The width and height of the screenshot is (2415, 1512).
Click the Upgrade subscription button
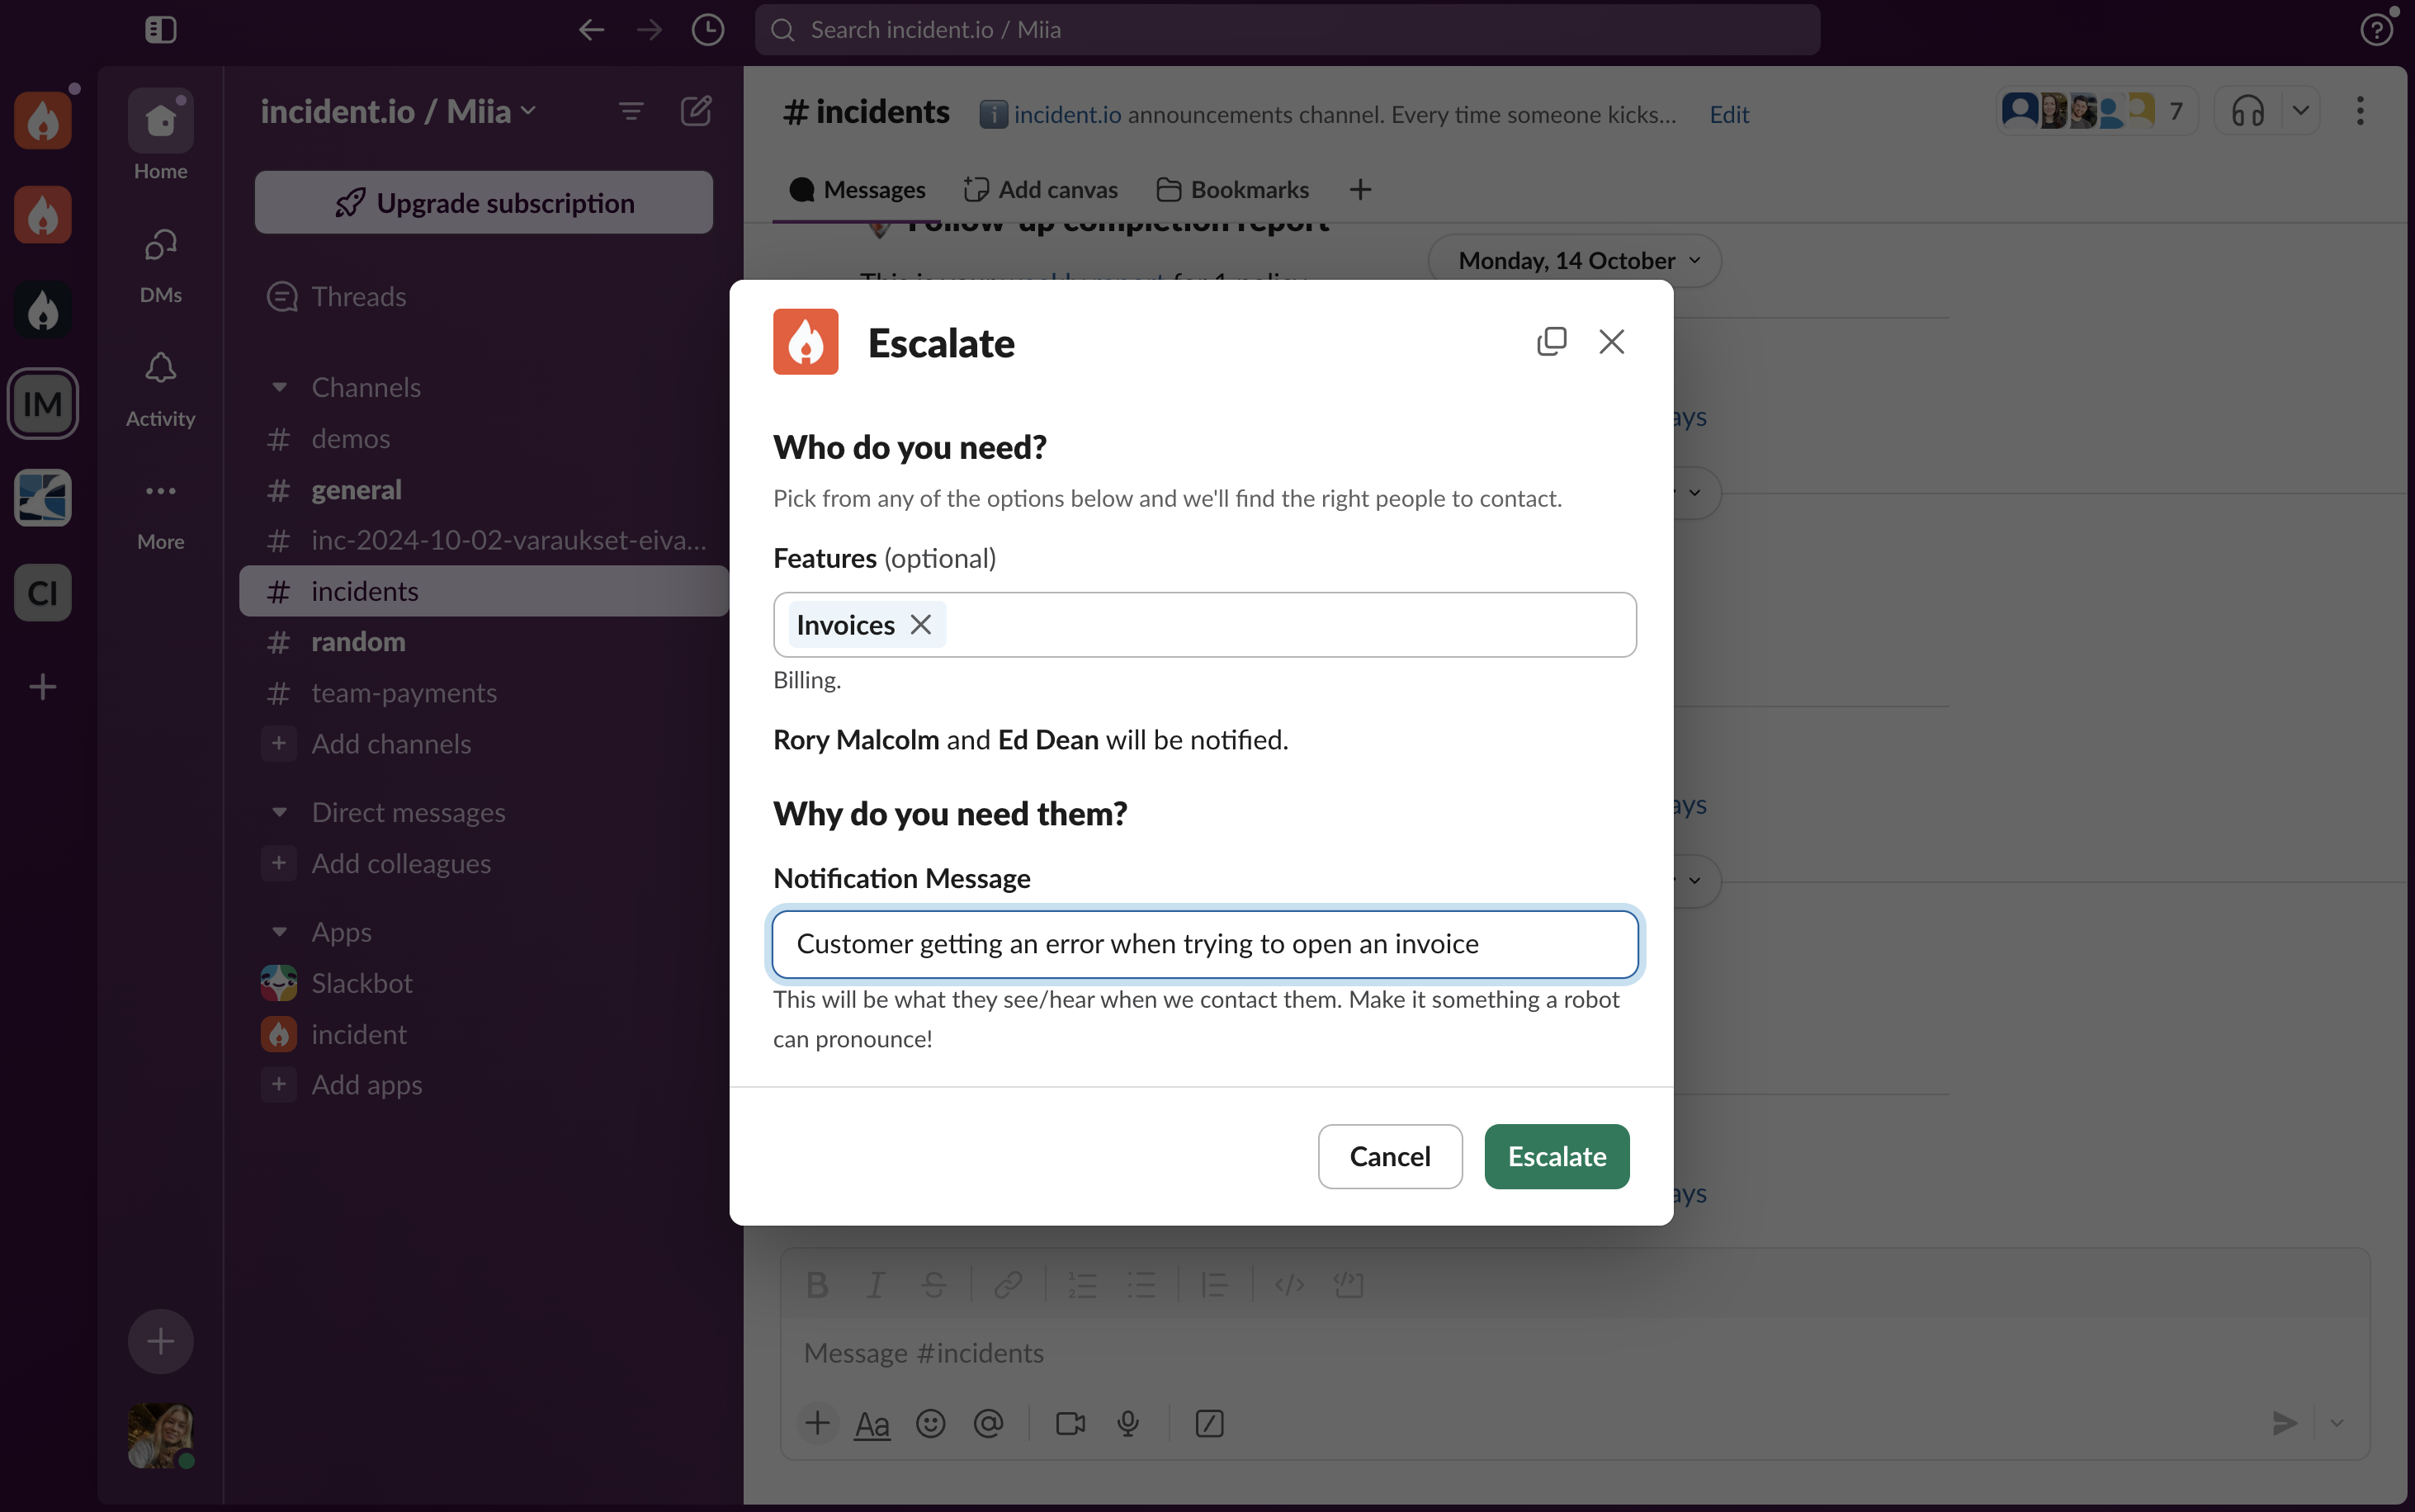pyautogui.click(x=484, y=203)
